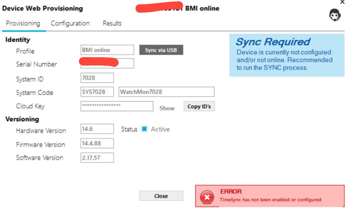Switch to the Provisioning tab
Viewport: 348px width, 209px height.
(23, 23)
